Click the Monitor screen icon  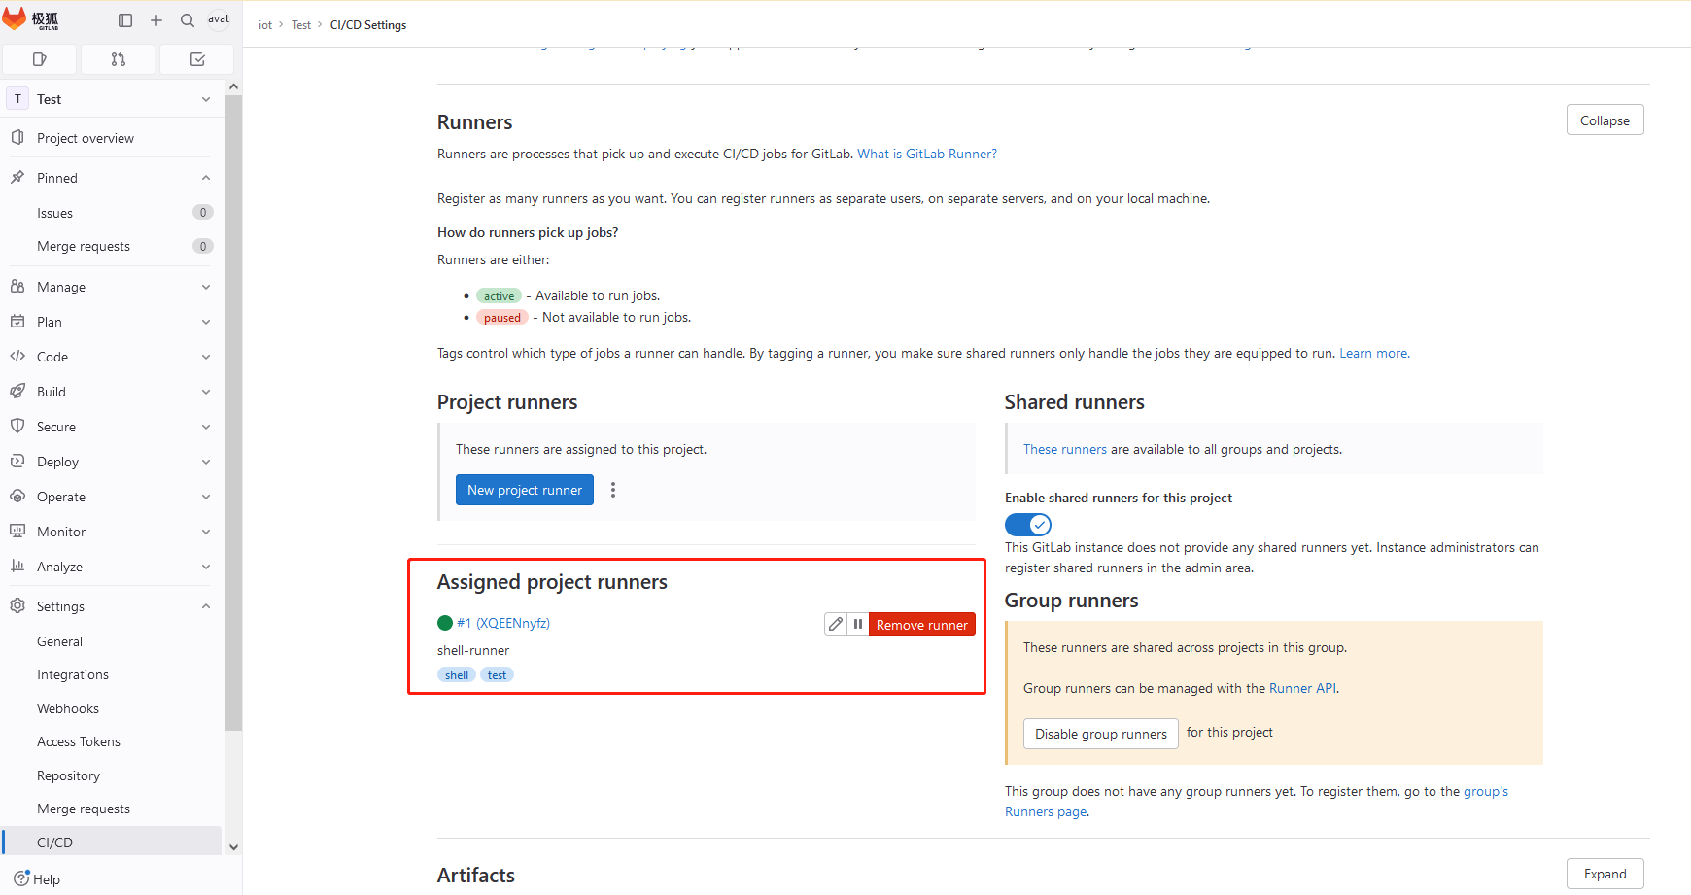tap(17, 532)
